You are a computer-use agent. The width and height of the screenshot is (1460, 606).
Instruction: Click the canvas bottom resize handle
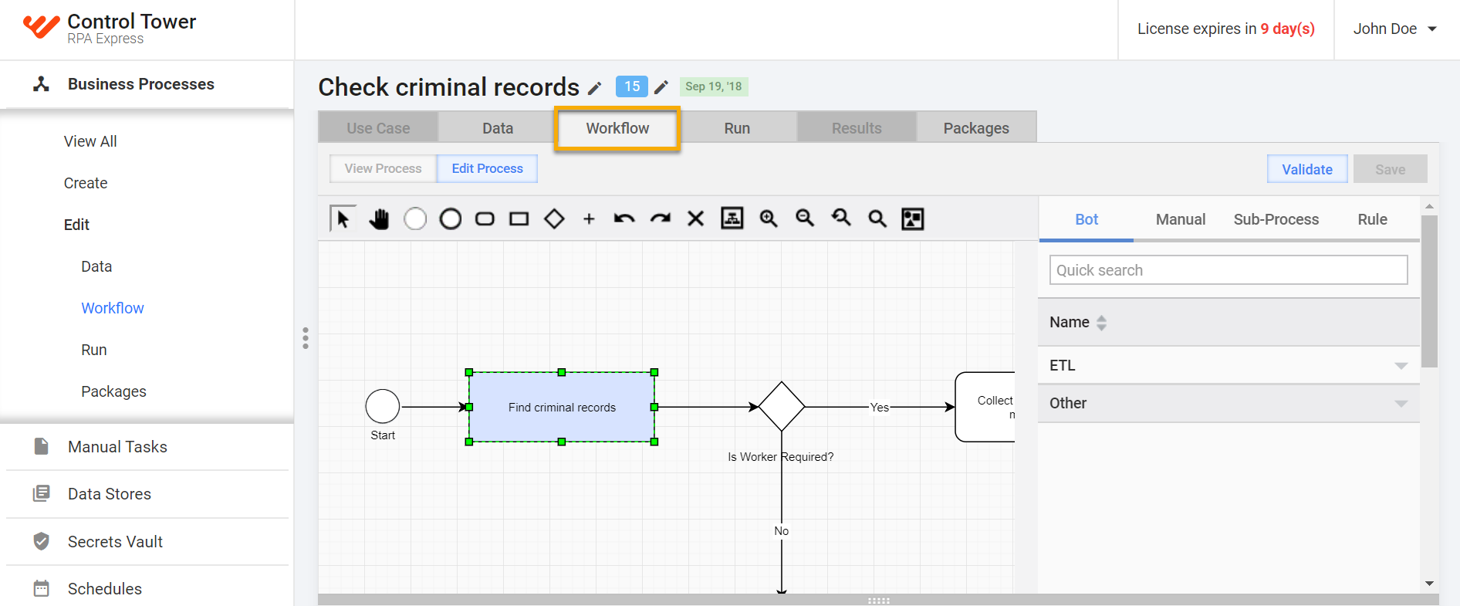coord(878,600)
